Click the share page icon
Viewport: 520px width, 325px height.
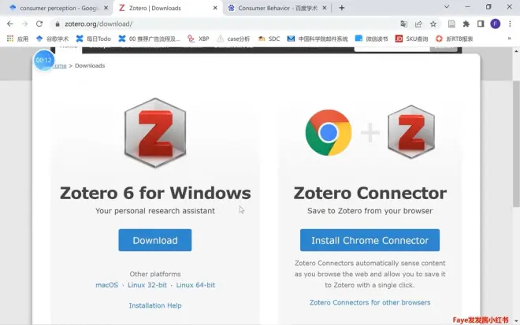tap(418, 24)
